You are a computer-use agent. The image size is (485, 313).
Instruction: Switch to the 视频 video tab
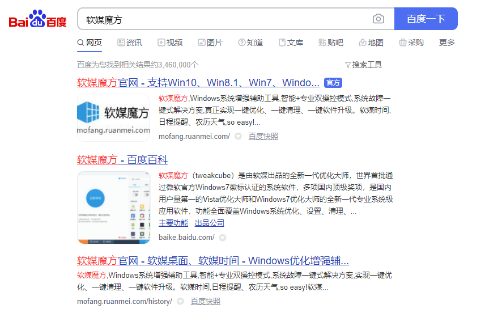pos(170,43)
